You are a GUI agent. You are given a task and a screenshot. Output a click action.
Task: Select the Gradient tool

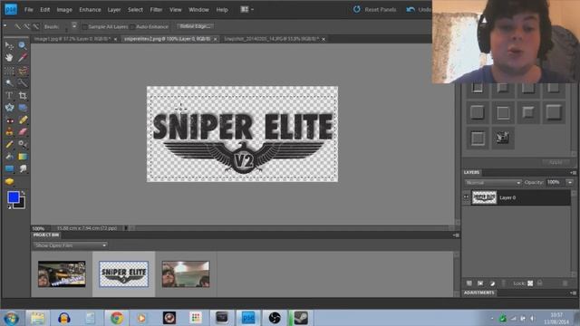(23, 157)
